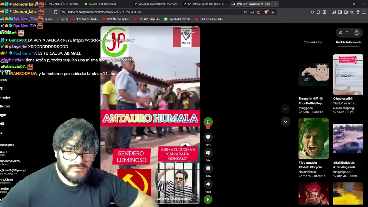Switch to Videos de Tilast tab
The height and width of the screenshot is (207, 368).
click(x=157, y=4)
